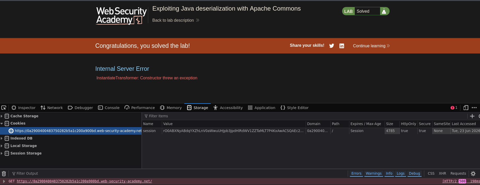The width and height of the screenshot is (480, 185).
Task: Add a new cookie with plus icon
Action: [x=472, y=116]
